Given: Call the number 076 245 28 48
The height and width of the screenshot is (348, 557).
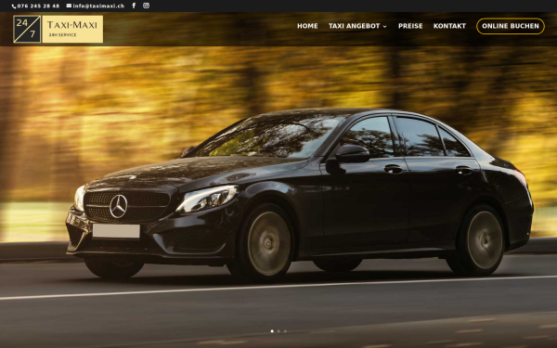Looking at the screenshot, I should [x=38, y=6].
